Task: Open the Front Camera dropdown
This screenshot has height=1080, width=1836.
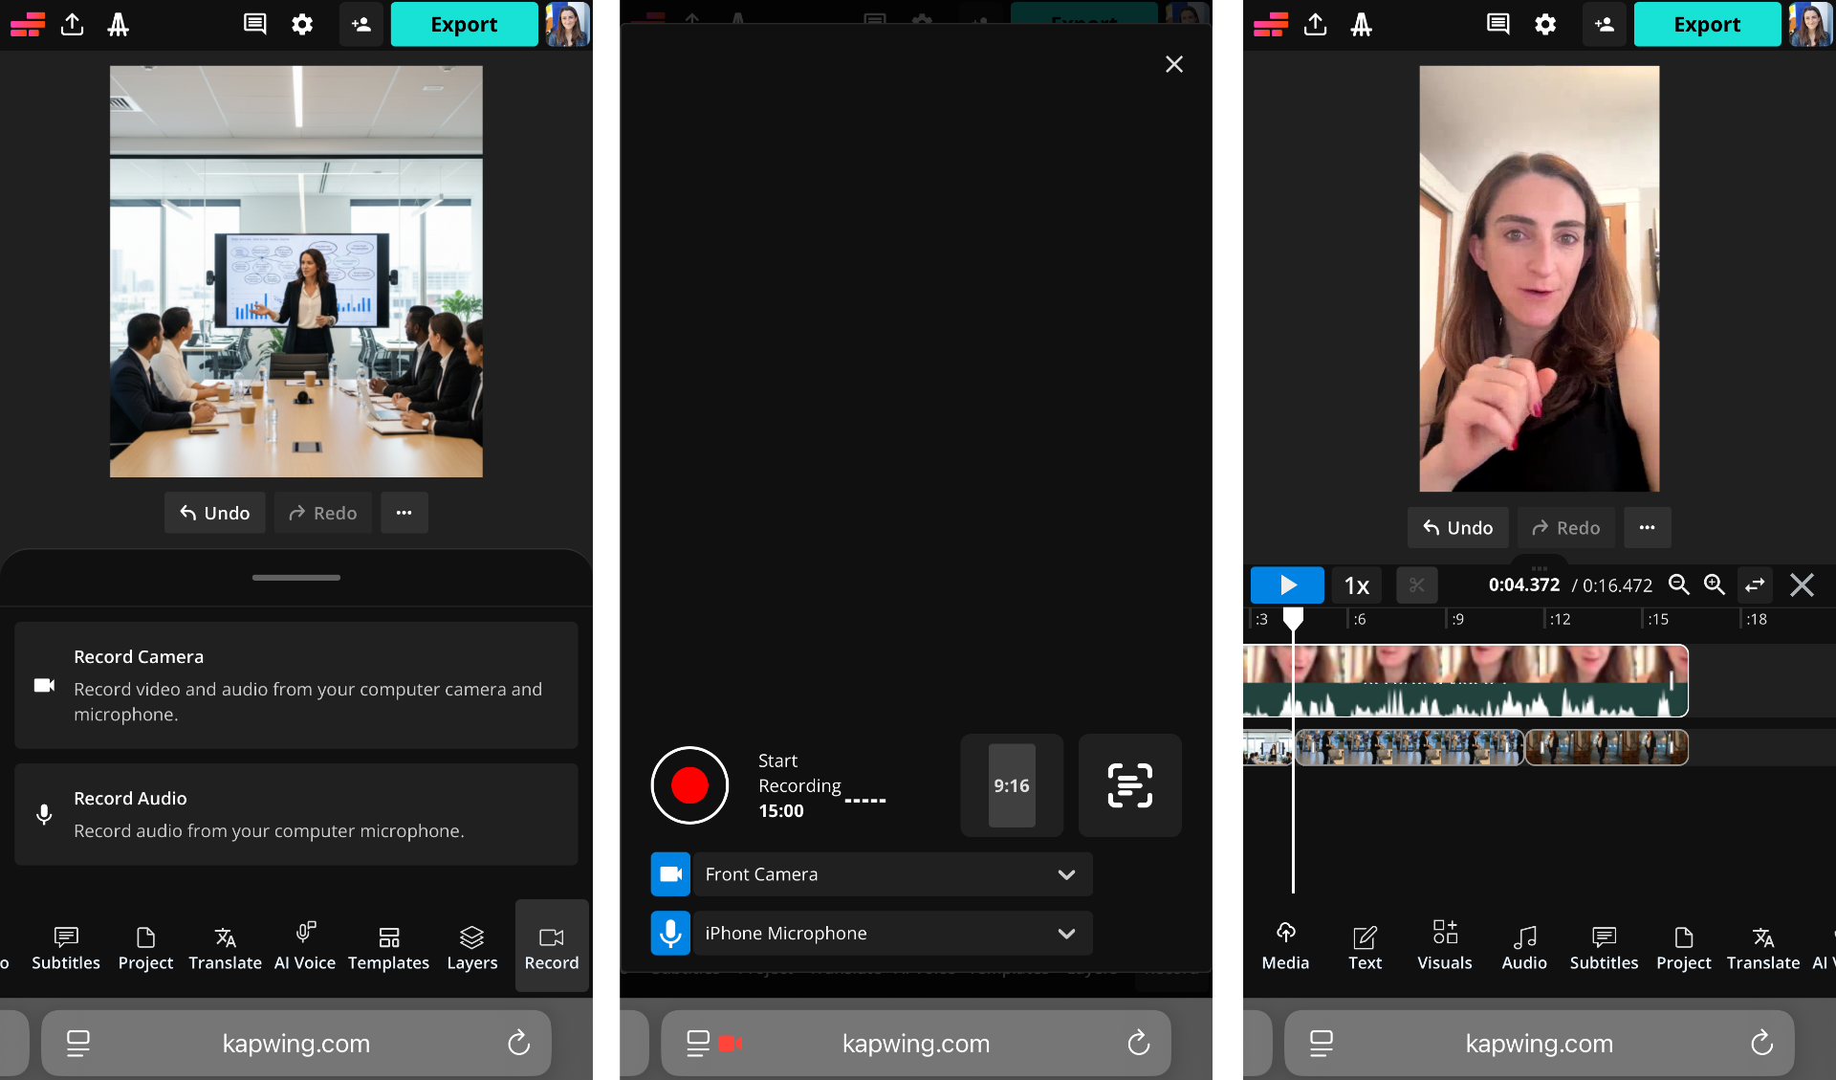Action: tap(892, 874)
